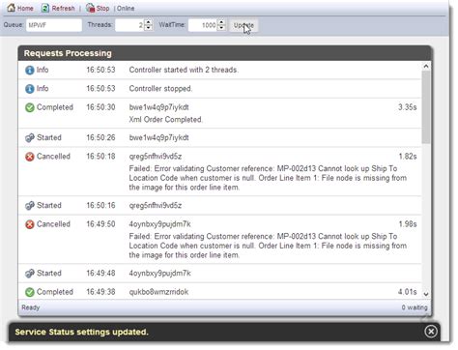
Task: Click the scroll down arrow of requests list
Action: (426, 294)
